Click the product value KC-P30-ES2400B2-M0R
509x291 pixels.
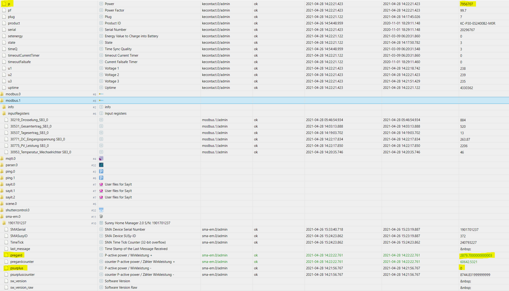tap(477, 23)
